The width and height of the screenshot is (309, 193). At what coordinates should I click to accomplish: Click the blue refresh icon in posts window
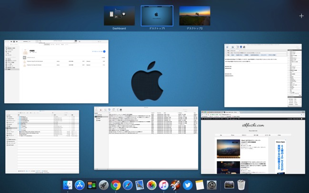coord(110,110)
